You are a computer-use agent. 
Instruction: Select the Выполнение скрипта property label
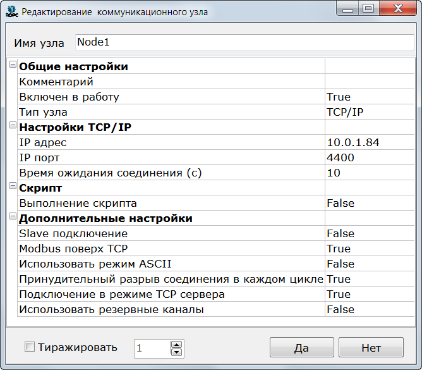78,203
